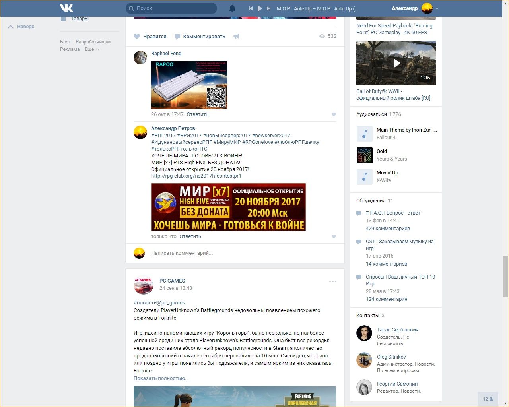509x407 pixels.
Task: Open the МИР x7 High Five banner
Action: [228, 207]
